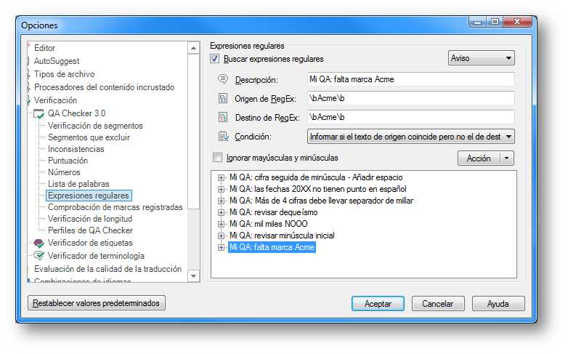Enable Ignorar mayúsculas y minúsculas checkbox
This screenshot has height=354, width=568.
217,158
